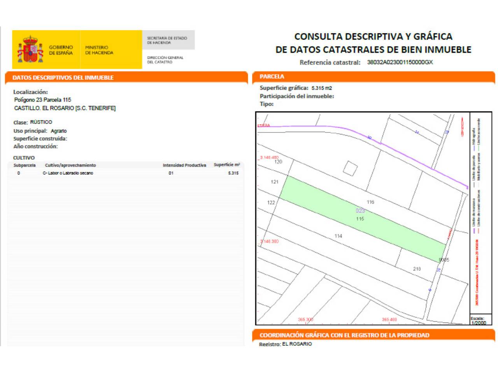
Task: Click 'SECRETARÍA DE ESTADO DE HACIENDA' text
Action: tap(167, 40)
